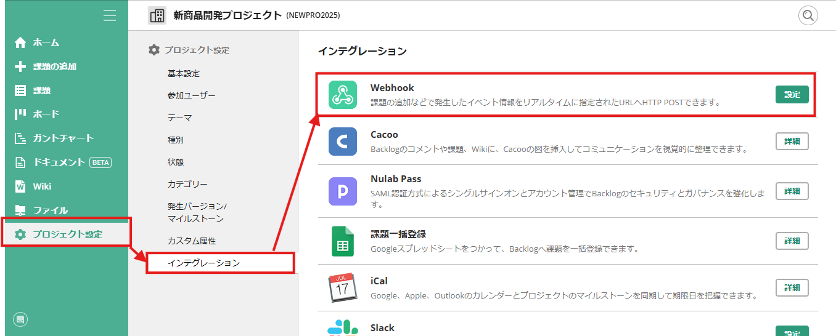Click 詳細 button for 課題一括登録
This screenshot has height=336, width=836.
[792, 241]
